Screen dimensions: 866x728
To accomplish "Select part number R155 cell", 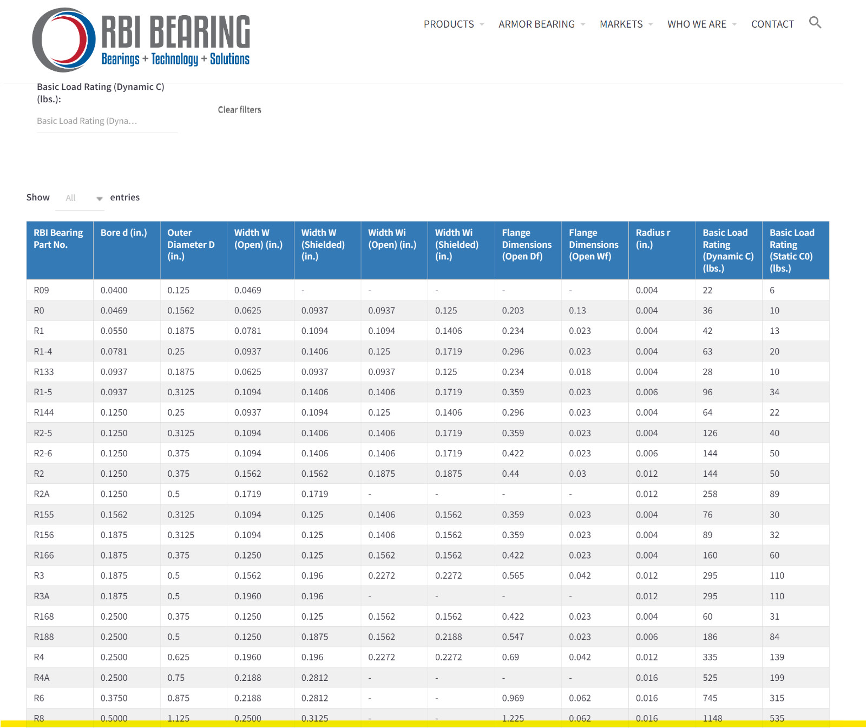I will pos(60,515).
